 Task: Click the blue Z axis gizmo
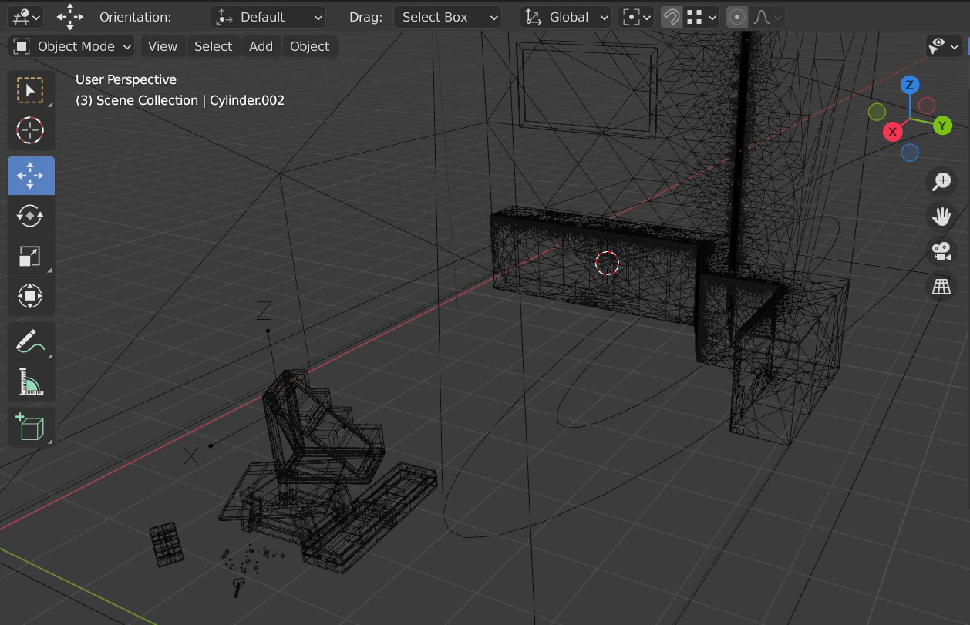pos(910,85)
